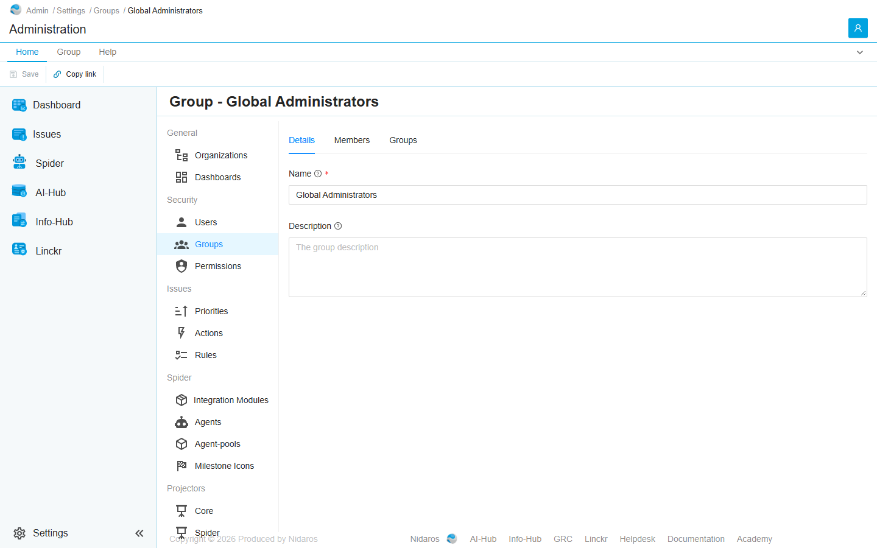Open Integration Modules settings

point(218,400)
